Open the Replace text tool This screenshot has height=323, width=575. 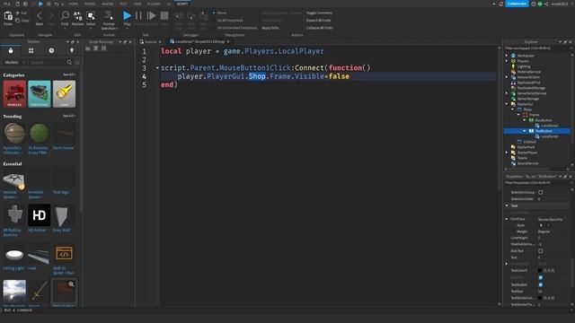point(78,15)
